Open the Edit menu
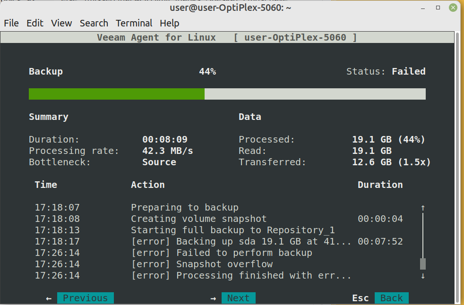The image size is (464, 305). (35, 23)
